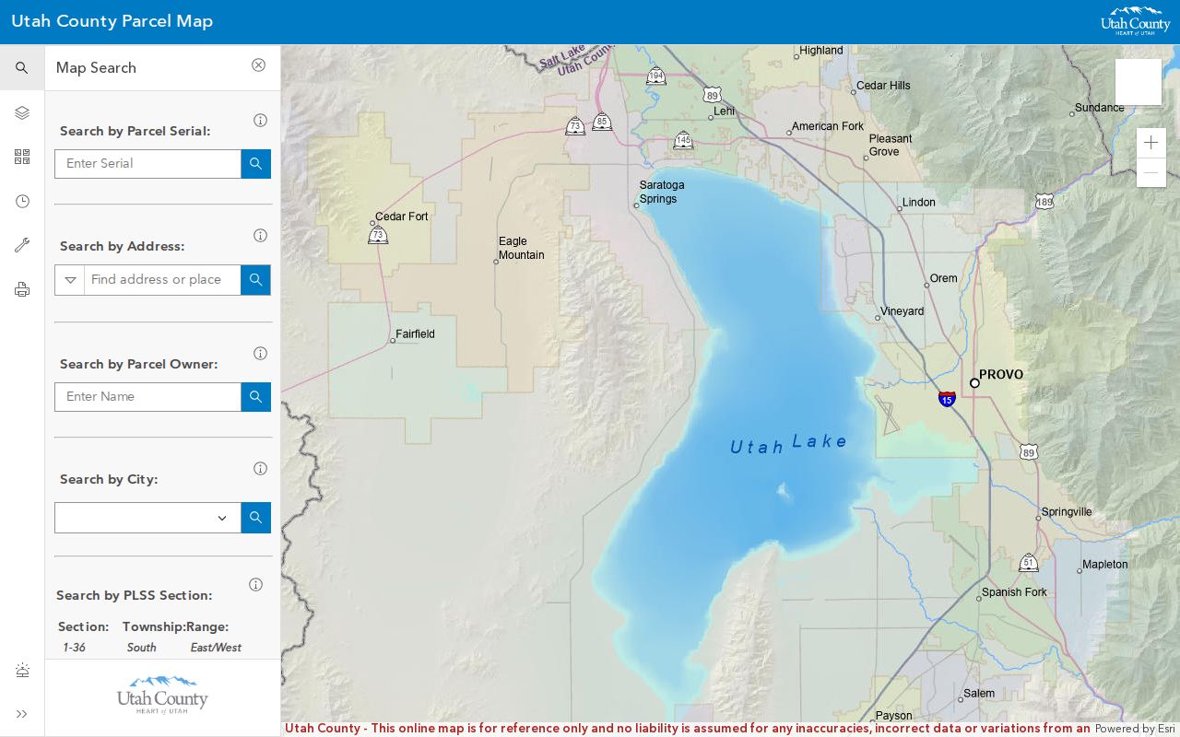1180x737 pixels.
Task: Run the address search button
Action: coord(255,279)
